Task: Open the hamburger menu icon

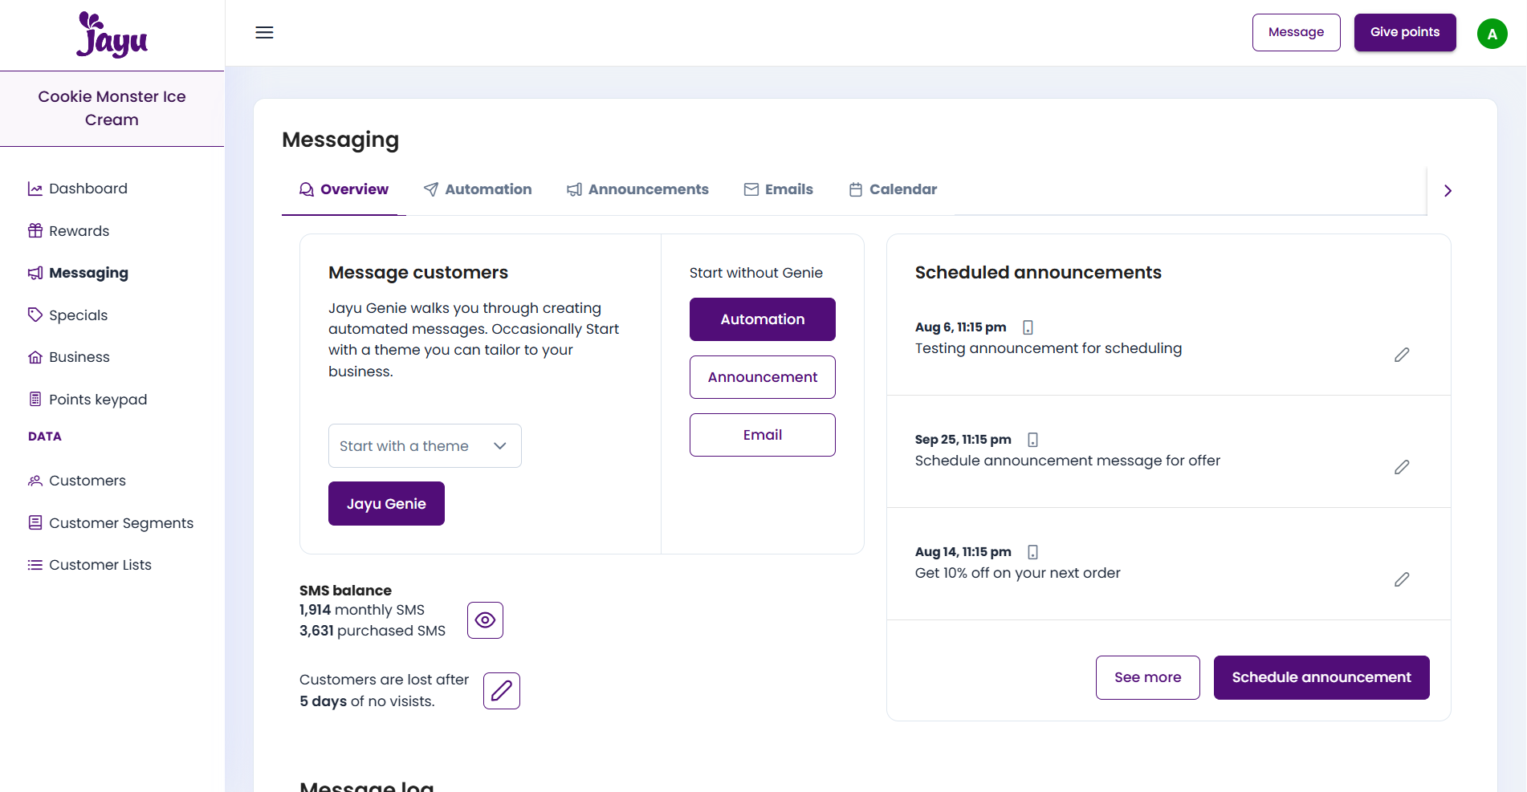Action: 264,33
